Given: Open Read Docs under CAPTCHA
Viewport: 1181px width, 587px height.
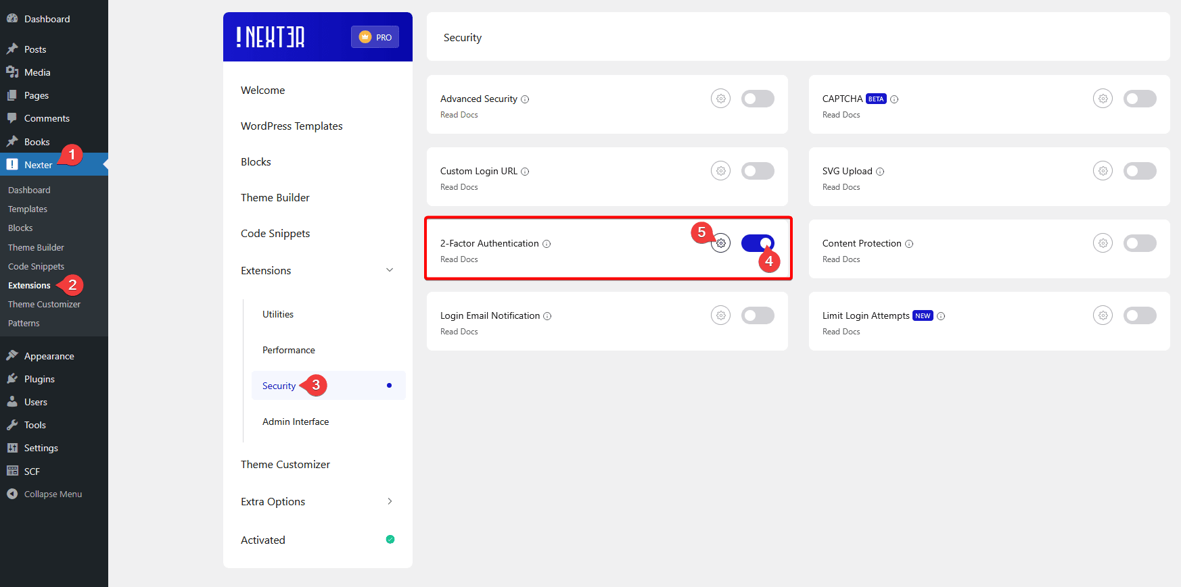Looking at the screenshot, I should [841, 115].
